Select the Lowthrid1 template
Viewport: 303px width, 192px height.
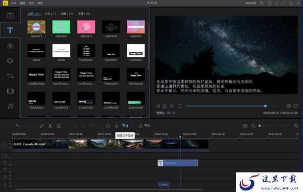tap(61, 99)
